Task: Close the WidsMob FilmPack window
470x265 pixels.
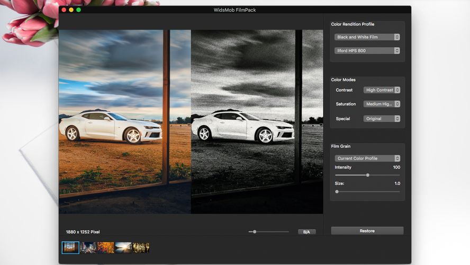Action: pos(64,10)
